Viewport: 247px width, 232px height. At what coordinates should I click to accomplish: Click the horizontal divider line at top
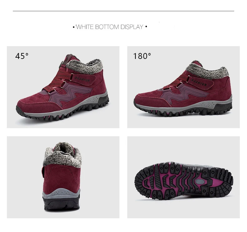pos(123,11)
